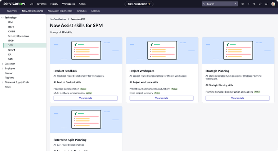Click the Now Assist Features breadcrumb

point(58,19)
